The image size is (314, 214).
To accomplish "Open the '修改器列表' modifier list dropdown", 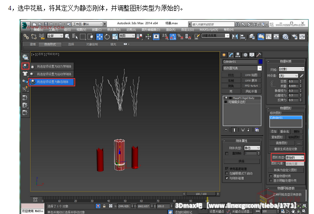I will pyautogui.click(x=242, y=68).
